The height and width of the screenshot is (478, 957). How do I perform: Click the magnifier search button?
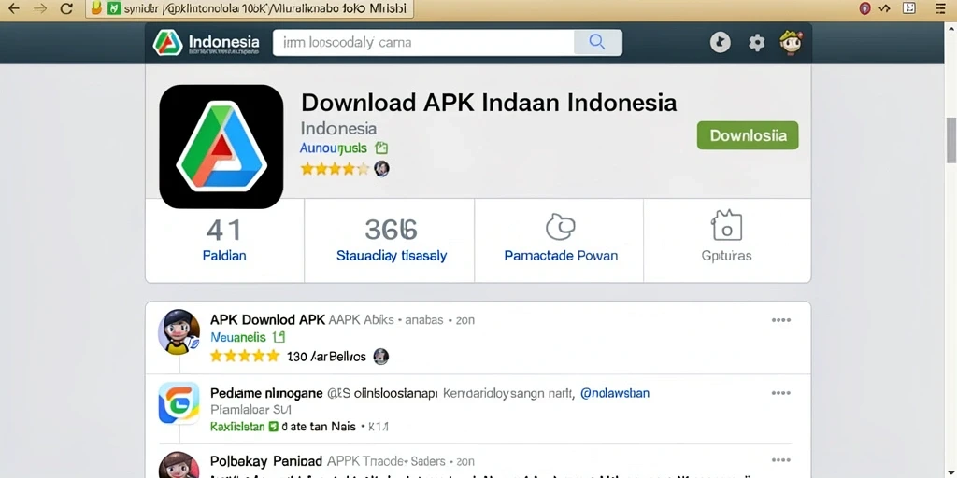(597, 42)
